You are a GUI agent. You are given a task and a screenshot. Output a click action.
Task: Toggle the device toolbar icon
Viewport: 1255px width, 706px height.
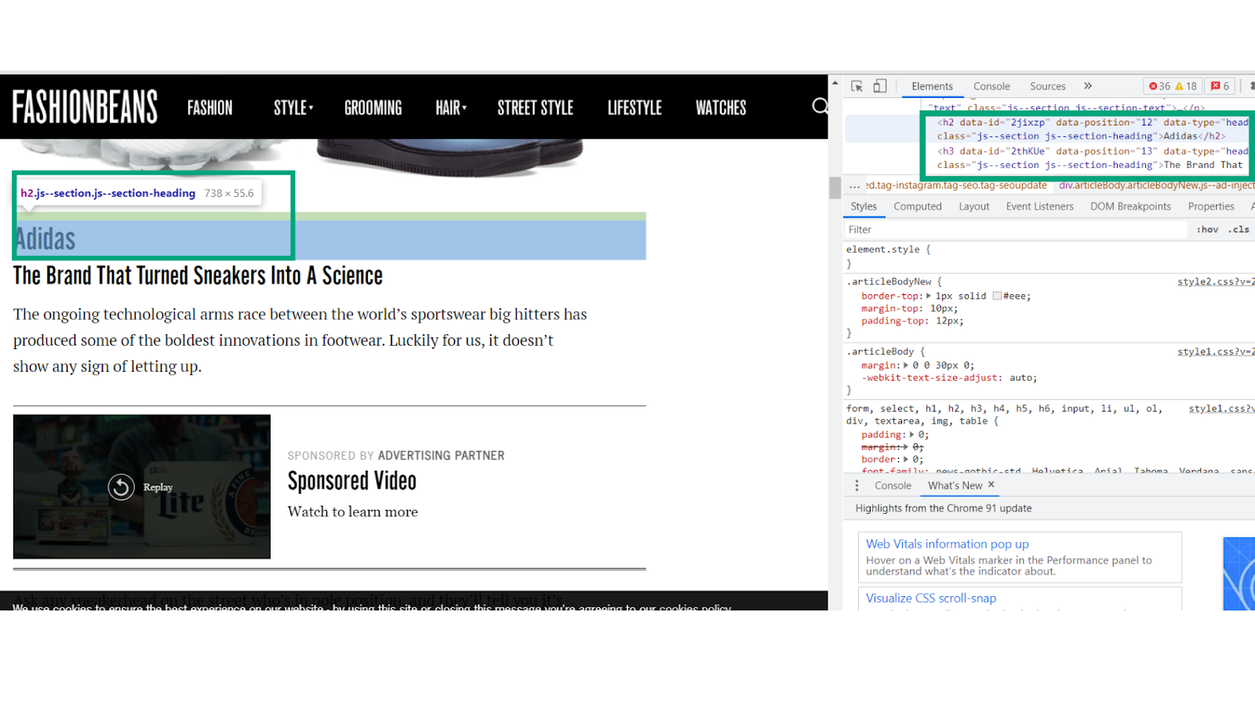point(880,86)
